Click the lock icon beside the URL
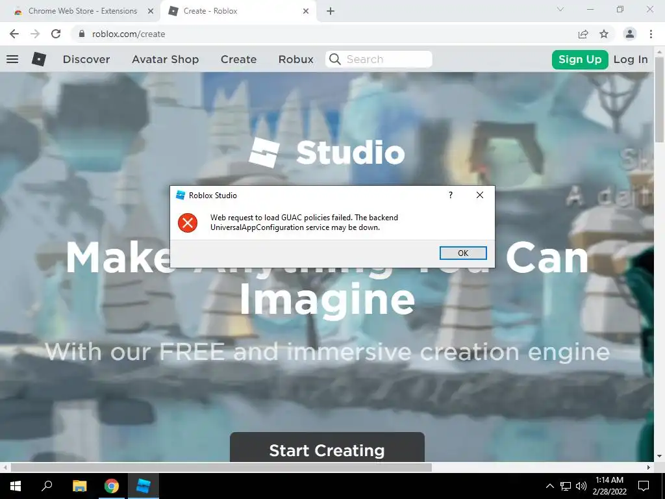The image size is (665, 499). (82, 34)
